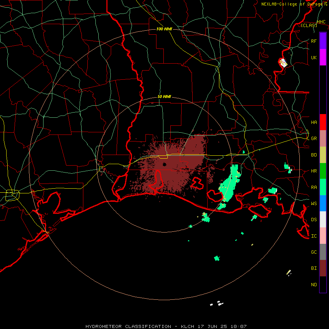Image resolution: width=329 pixels, height=329 pixels.
Task: Click the RA legend label
Action: (x=314, y=187)
